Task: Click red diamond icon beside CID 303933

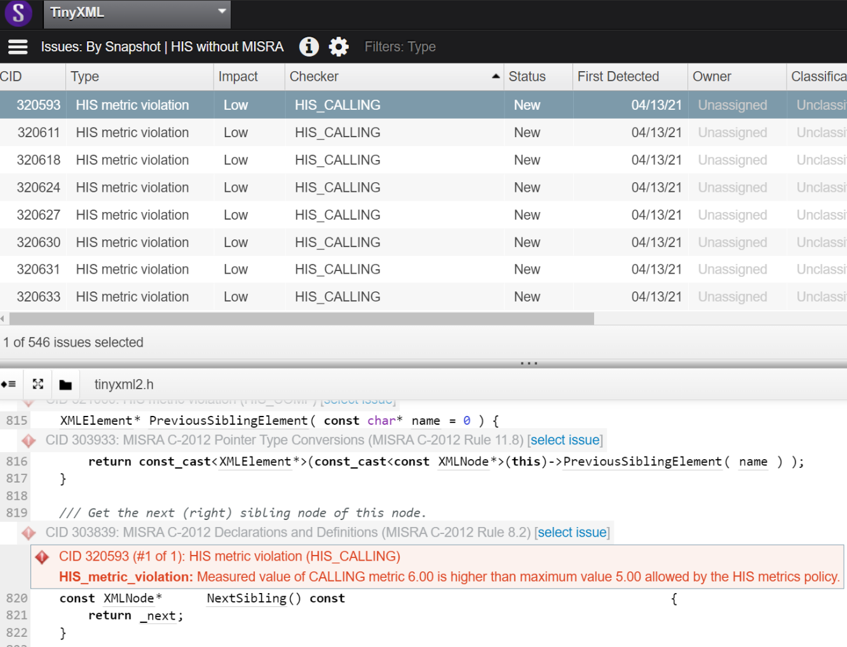Action: tap(29, 440)
